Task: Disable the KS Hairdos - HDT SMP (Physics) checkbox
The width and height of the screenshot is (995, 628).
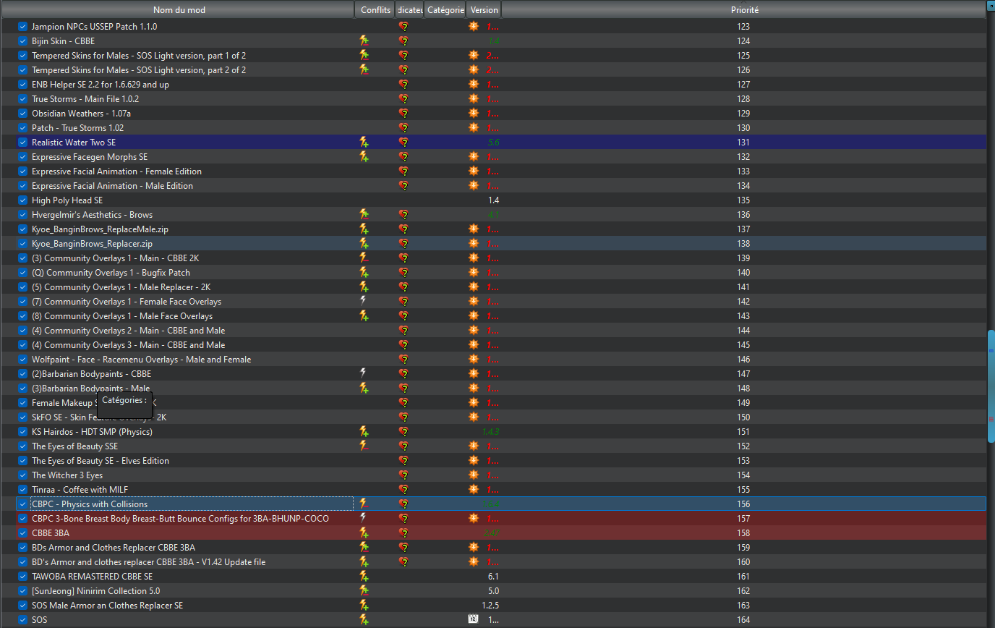Action: pyautogui.click(x=22, y=432)
